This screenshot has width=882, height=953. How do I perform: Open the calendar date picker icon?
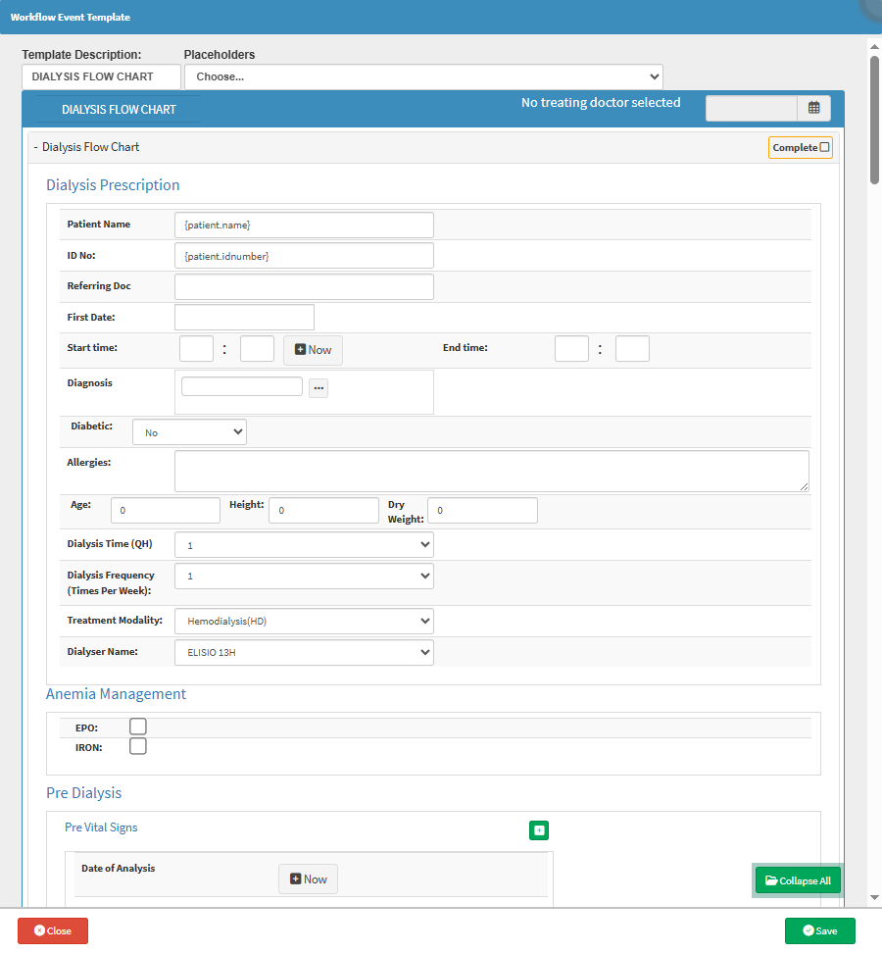tap(813, 108)
